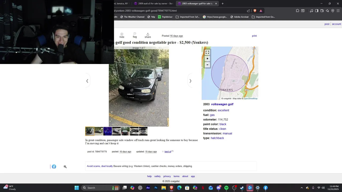Select the fourth thumbnail image
The height and width of the screenshot is (192, 342).
pos(116,131)
